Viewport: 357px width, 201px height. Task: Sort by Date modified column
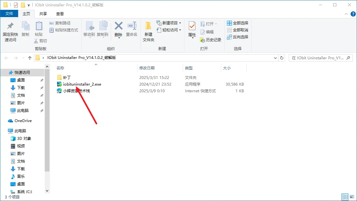147,68
